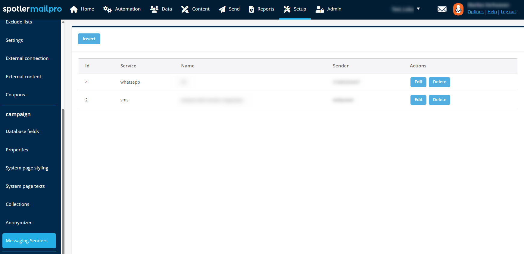This screenshot has height=254, width=524.
Task: Open Collections in sidebar
Action: 17,204
